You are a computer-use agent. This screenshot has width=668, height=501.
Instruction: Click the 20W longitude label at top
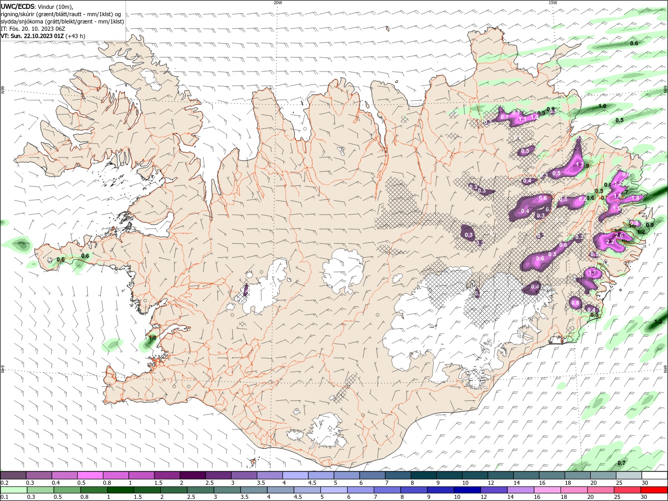click(278, 3)
